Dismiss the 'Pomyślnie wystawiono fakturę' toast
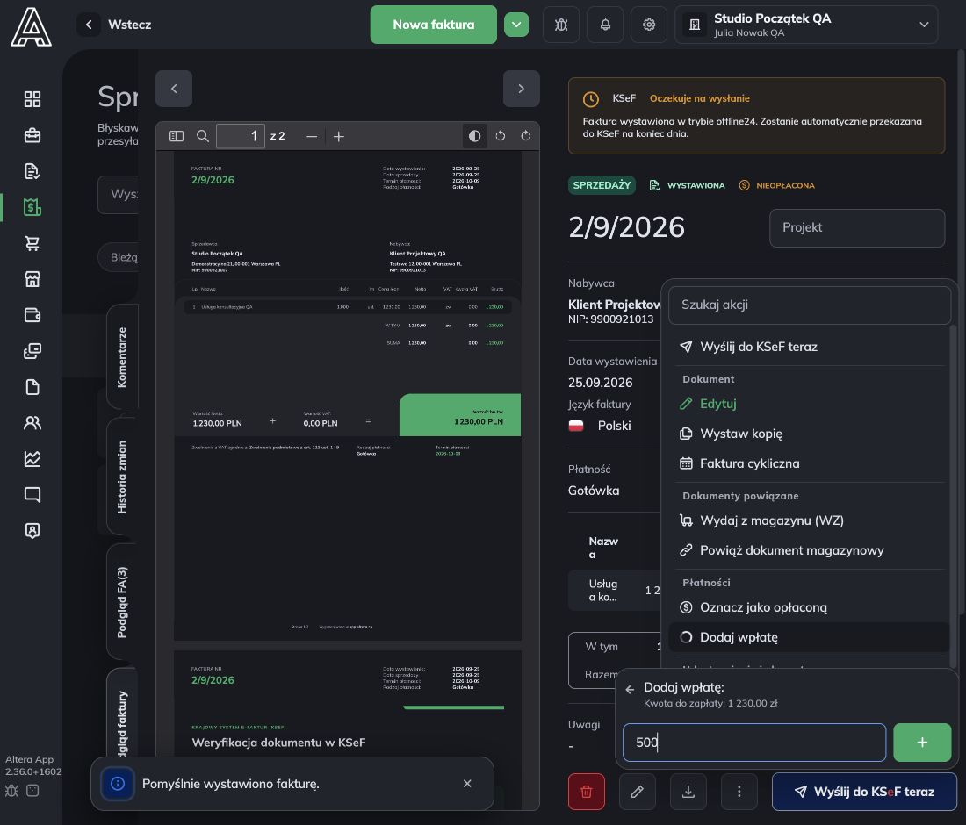This screenshot has width=966, height=825. [x=467, y=784]
